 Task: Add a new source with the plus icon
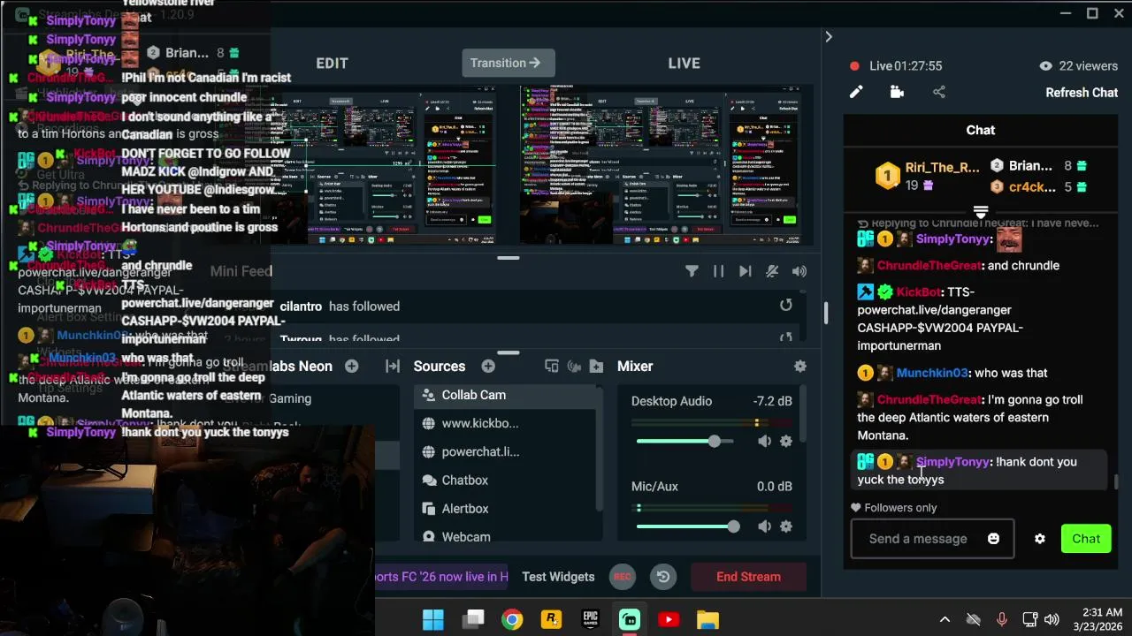pyautogui.click(x=488, y=366)
